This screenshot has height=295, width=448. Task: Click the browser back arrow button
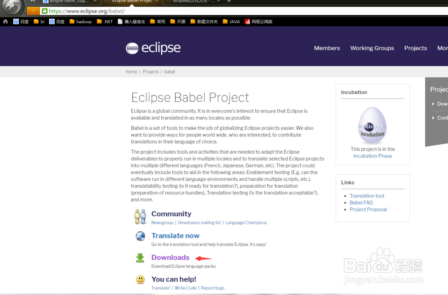click(x=33, y=11)
